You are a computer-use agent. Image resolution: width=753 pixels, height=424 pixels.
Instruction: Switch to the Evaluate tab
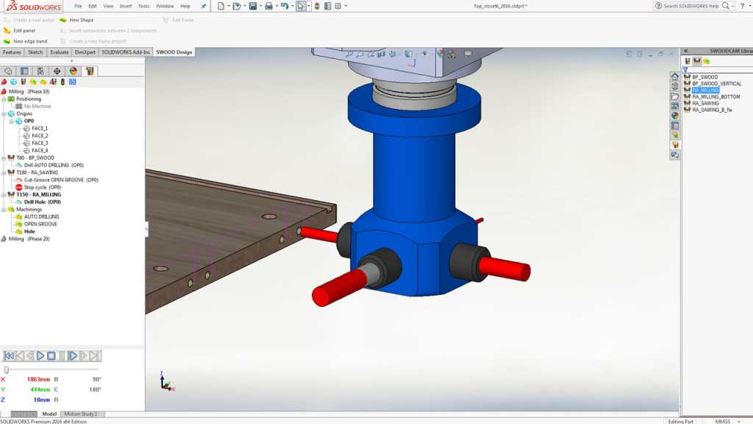(x=59, y=52)
